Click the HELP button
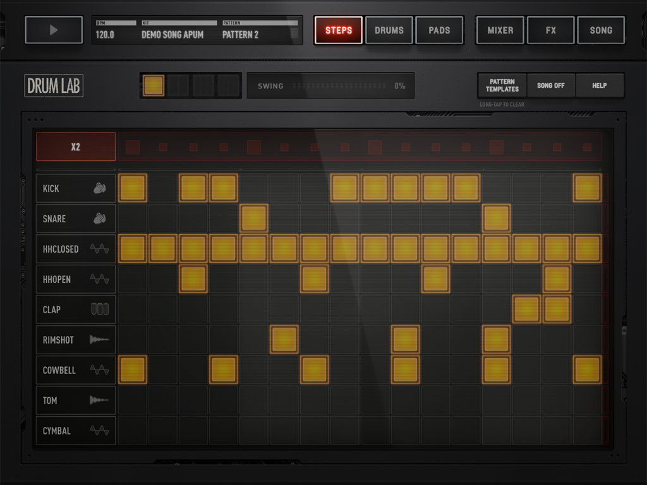 599,85
